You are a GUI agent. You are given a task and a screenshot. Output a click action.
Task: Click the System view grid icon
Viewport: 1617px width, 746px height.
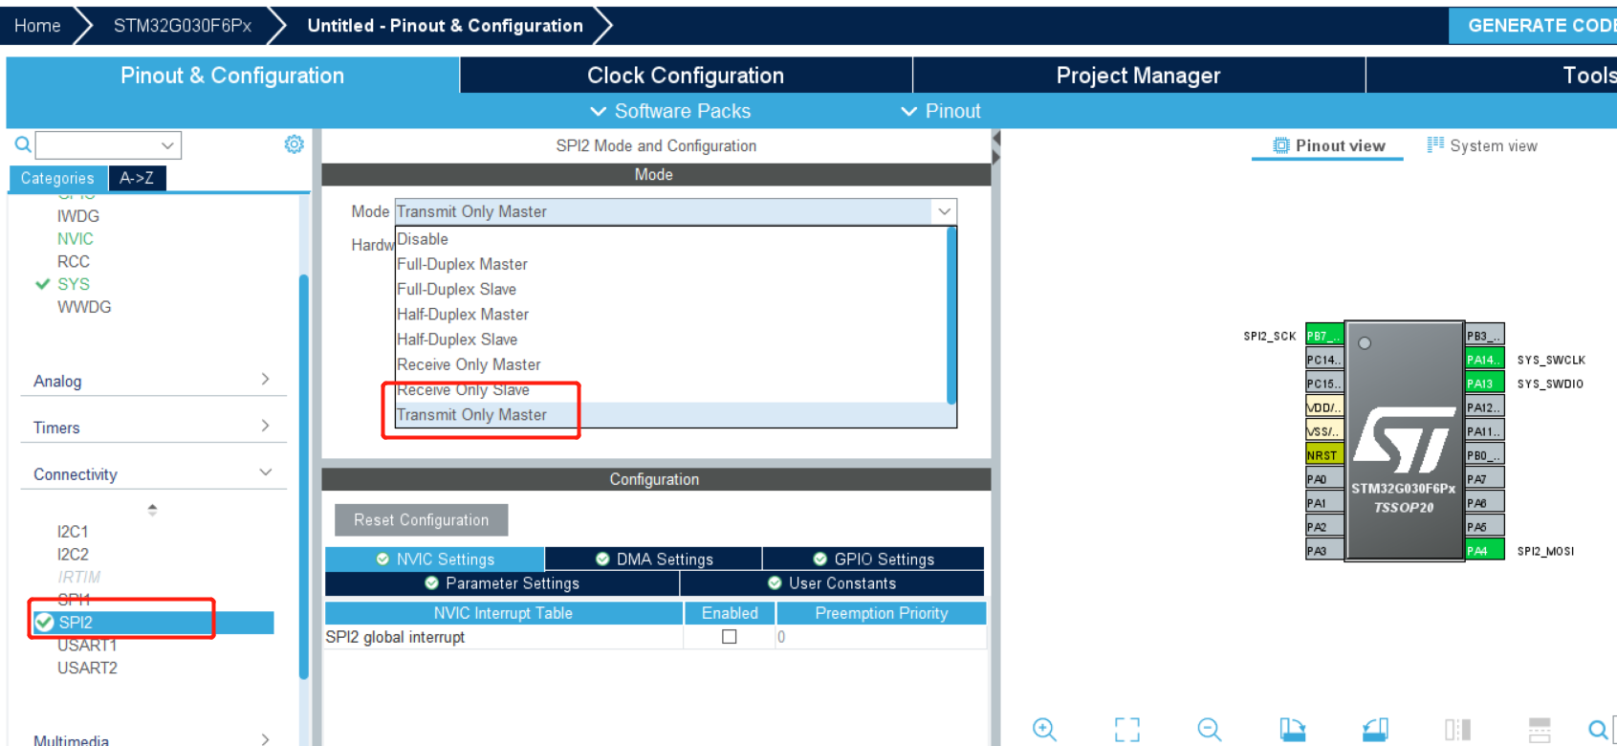click(1435, 144)
